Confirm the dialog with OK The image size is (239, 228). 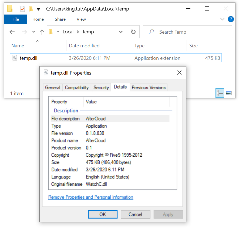(103, 214)
